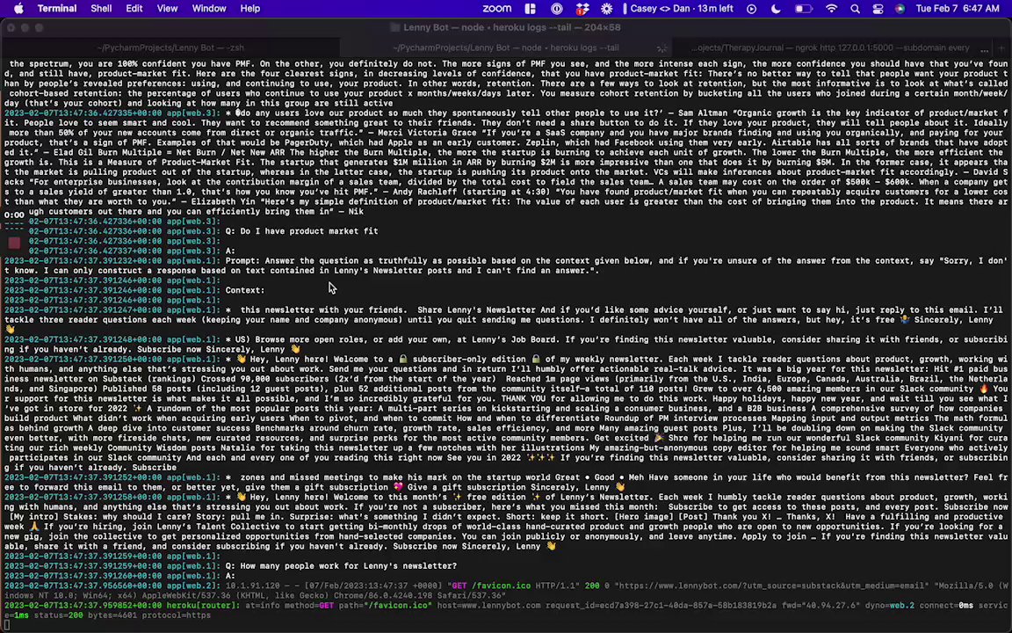Open the Wi-Fi menu
This screenshot has height=633, width=1012.
pos(831,9)
